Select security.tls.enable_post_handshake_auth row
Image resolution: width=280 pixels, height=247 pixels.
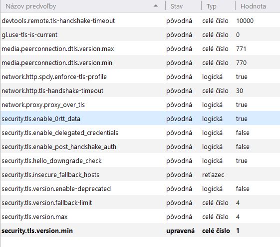(140, 146)
